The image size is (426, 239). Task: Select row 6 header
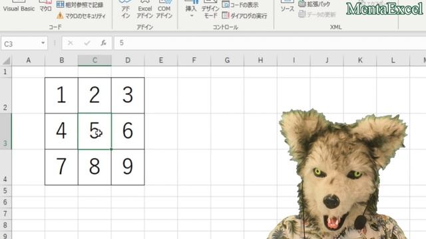tap(6, 202)
